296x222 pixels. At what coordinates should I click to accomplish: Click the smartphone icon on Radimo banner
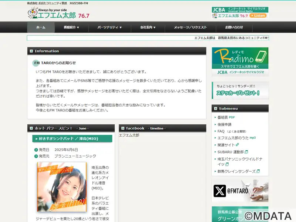[261, 57]
